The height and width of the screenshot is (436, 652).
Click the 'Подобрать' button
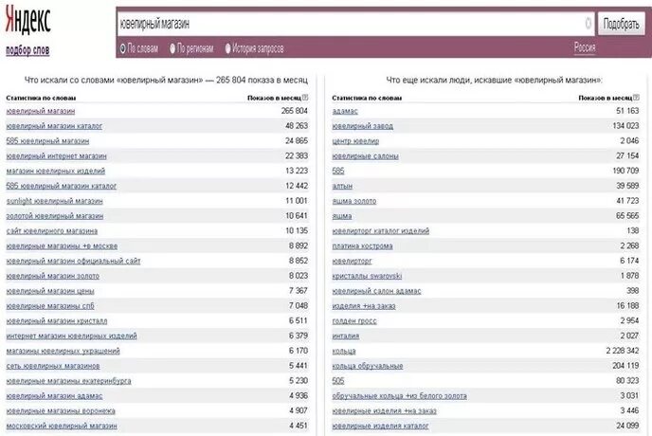click(621, 23)
